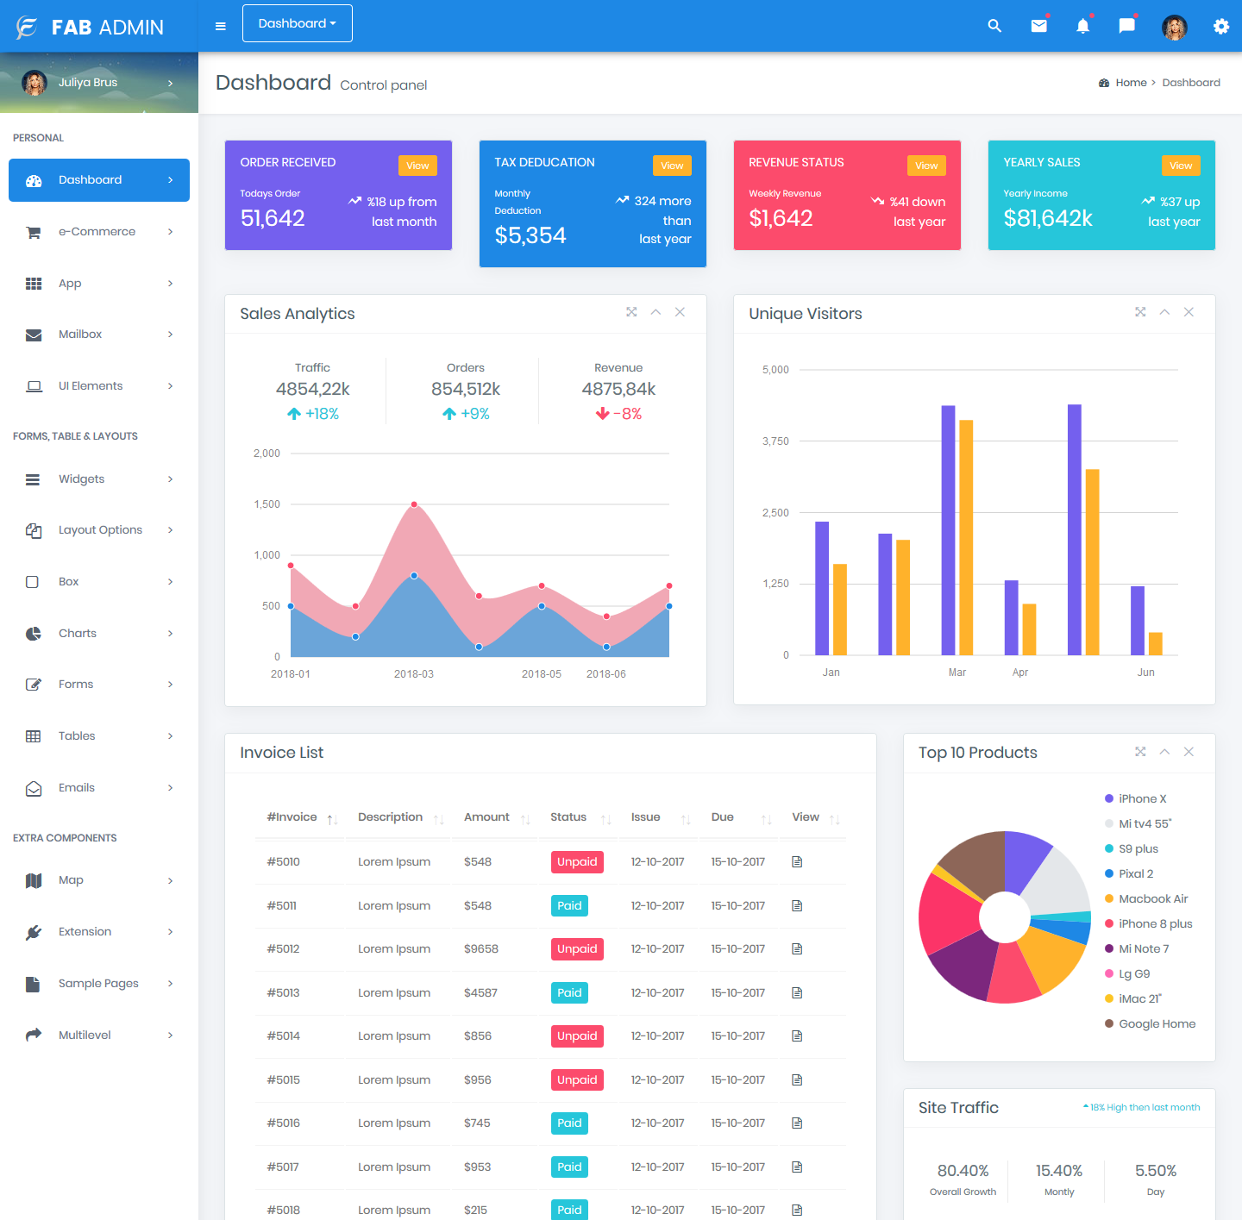Click the Extension plug icon in sidebar
The width and height of the screenshot is (1242, 1220).
pyautogui.click(x=34, y=932)
